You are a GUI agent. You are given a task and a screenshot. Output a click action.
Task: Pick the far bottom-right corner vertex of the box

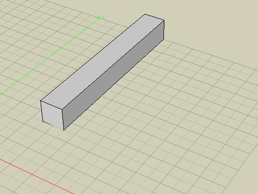click(x=164, y=40)
